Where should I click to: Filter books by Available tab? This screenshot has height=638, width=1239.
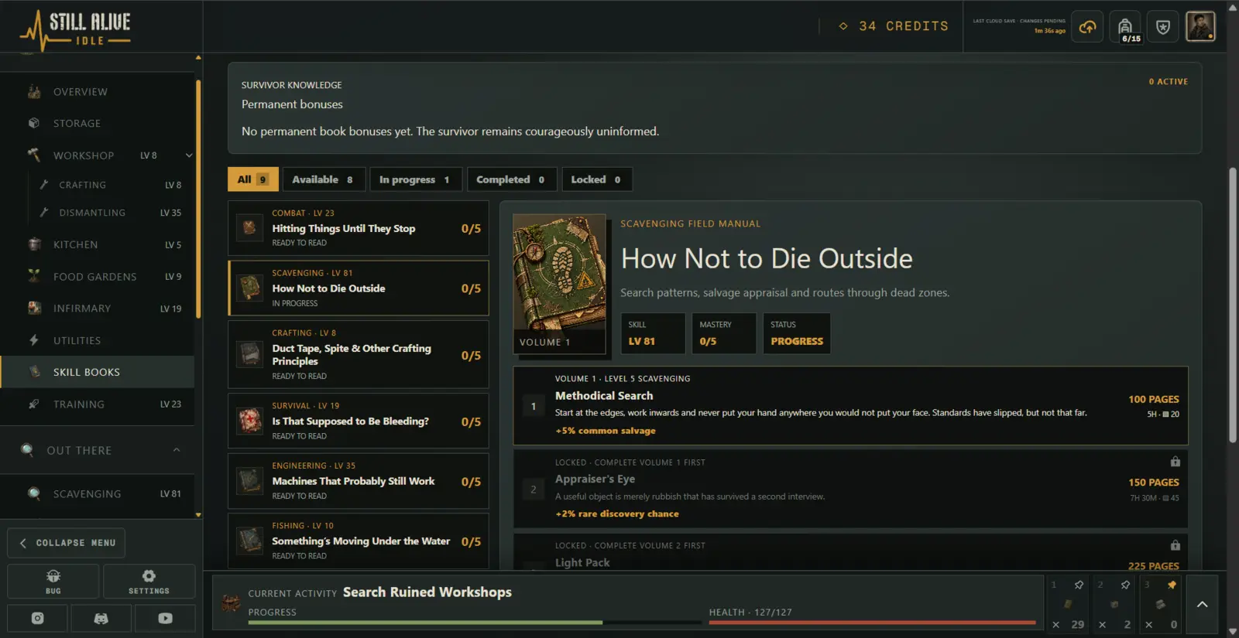click(x=323, y=179)
